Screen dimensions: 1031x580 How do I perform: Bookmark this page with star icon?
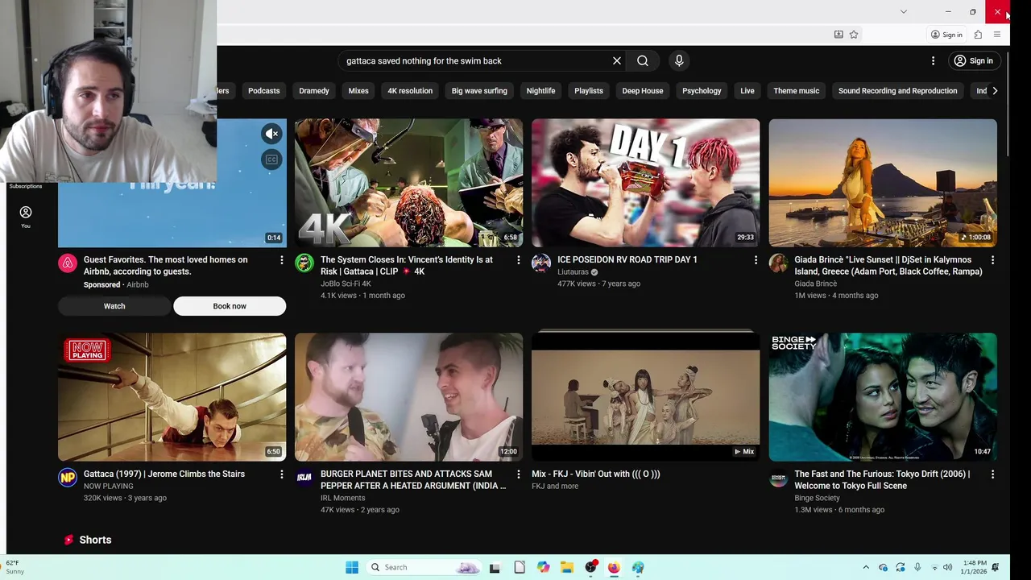pos(854,35)
